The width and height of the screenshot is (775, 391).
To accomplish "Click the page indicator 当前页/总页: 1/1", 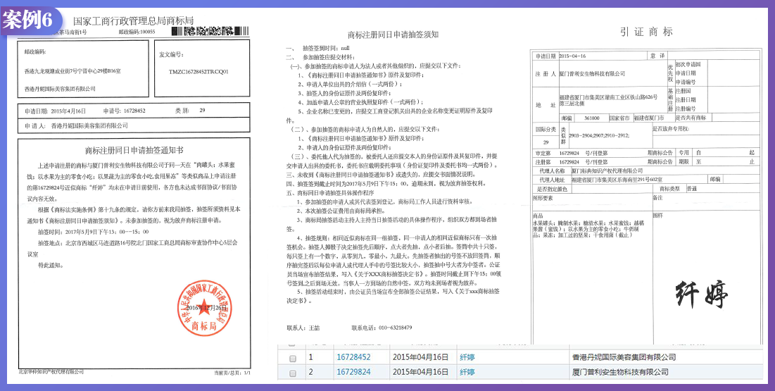I will click(232, 373).
